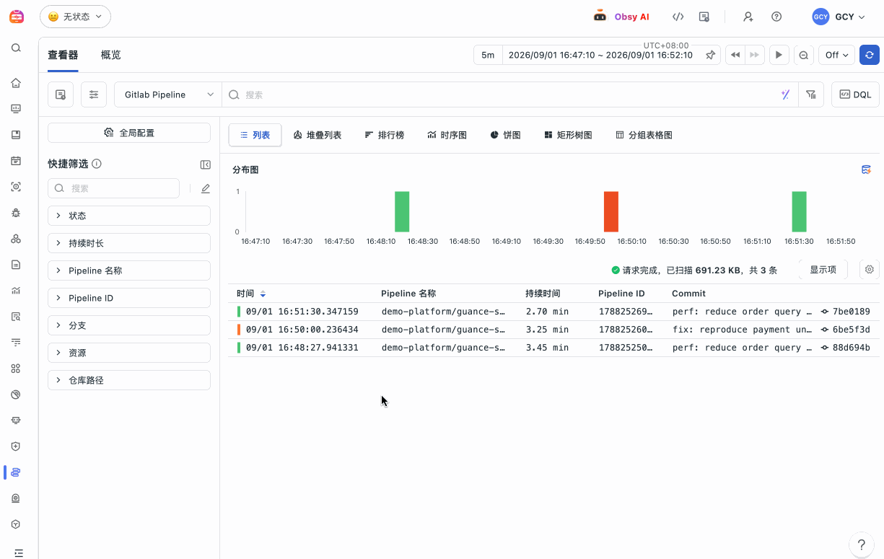Expand the 分支 filter

coord(129,325)
